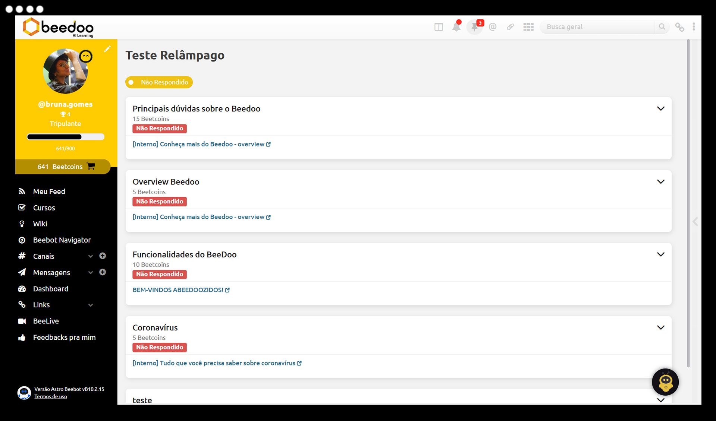Click the Funcionalidades do BeeDoo title
Viewport: 716px width, 421px height.
pos(185,254)
